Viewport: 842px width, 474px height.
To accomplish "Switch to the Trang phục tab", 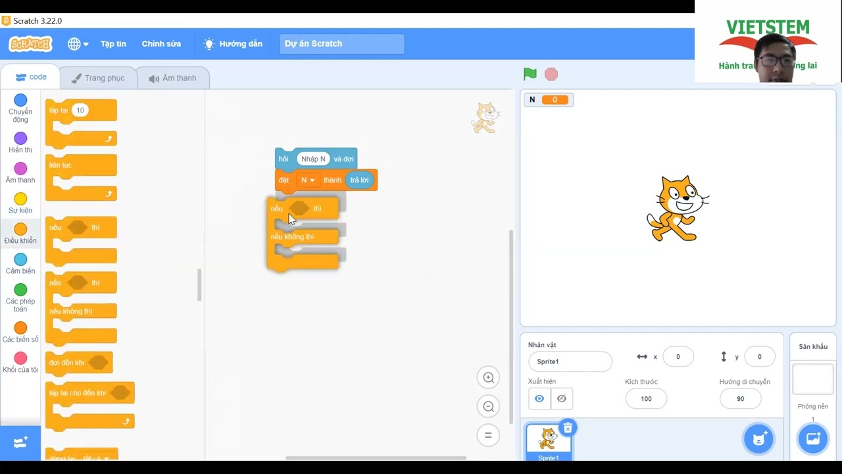I will (97, 78).
